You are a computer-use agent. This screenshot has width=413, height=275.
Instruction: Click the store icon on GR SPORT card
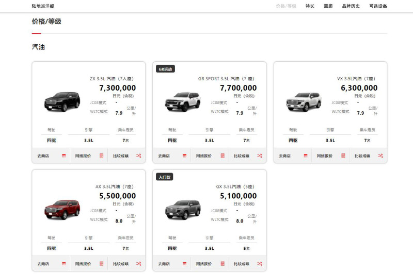coord(184,156)
